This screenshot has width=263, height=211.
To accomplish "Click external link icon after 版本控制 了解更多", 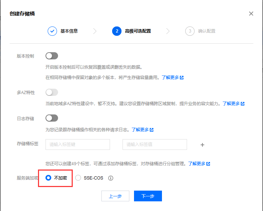I will (182, 77).
